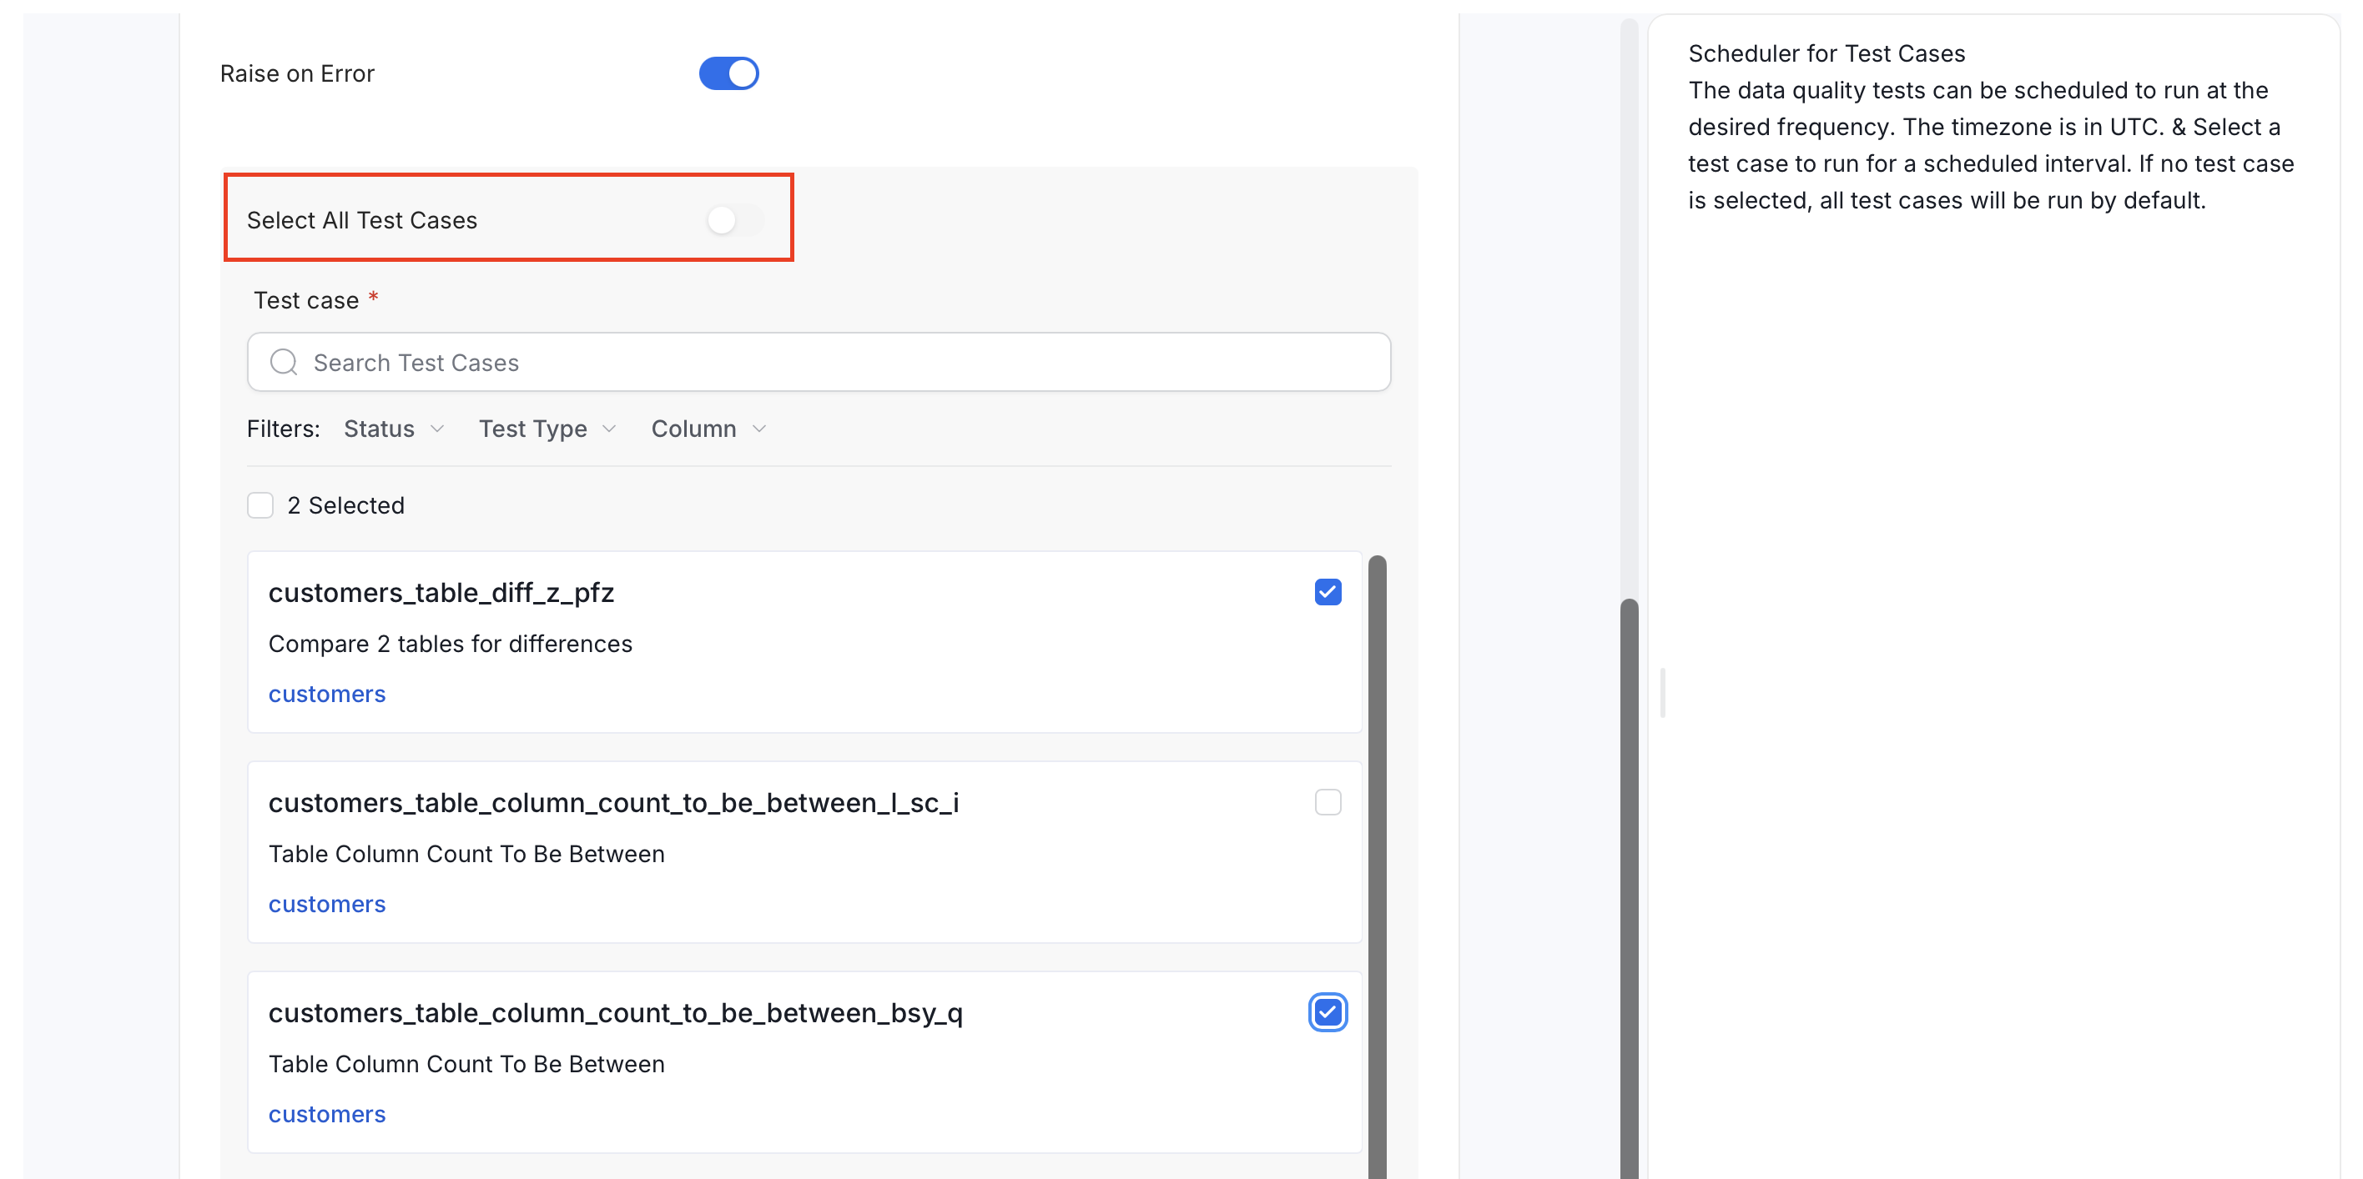Open the Column filter dropdown
Viewport: 2363px width, 1179px height.
tap(709, 429)
